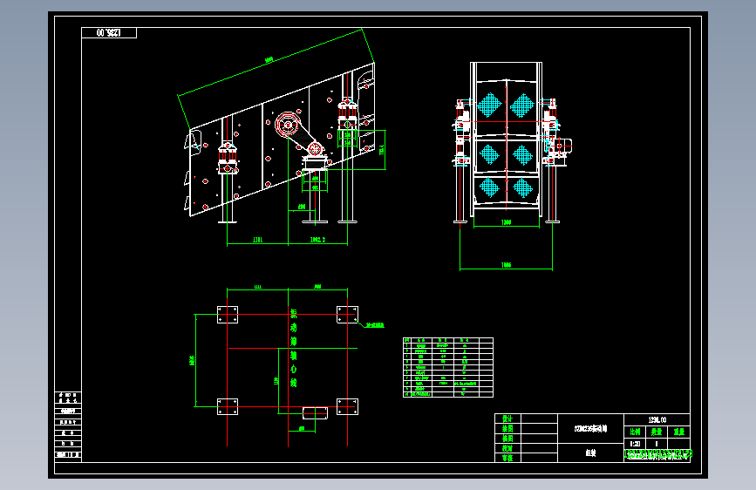Image resolution: width=756 pixels, height=490 pixels.
Task: Select the 1300 width dimension on the front view
Action: (x=506, y=222)
